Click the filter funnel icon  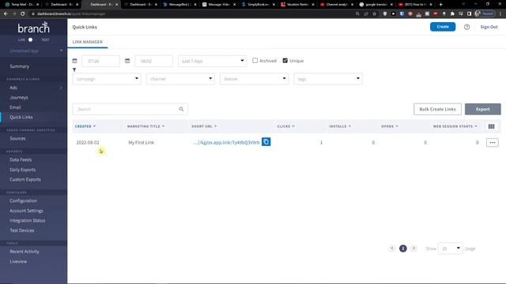[x=74, y=70]
